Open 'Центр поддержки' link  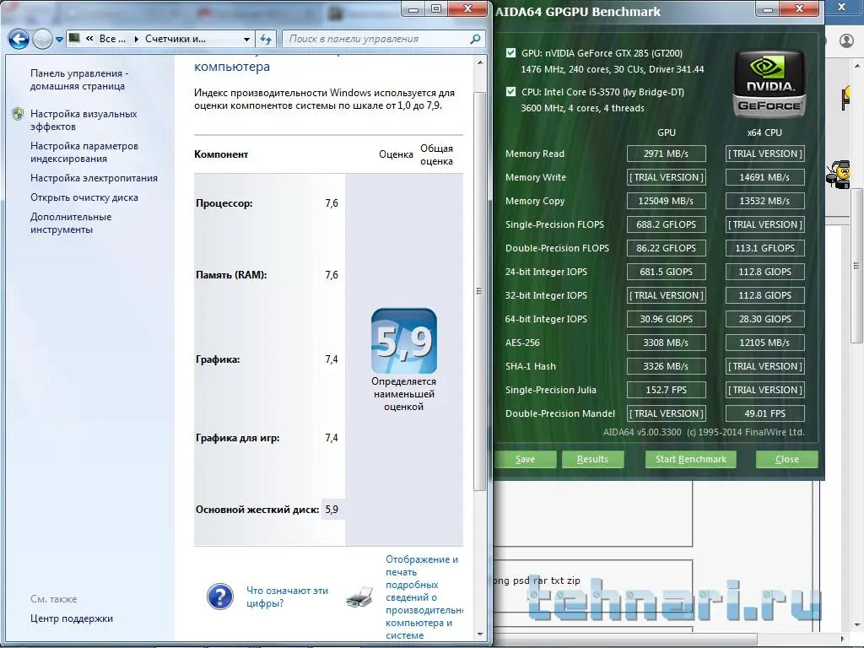[x=72, y=618]
